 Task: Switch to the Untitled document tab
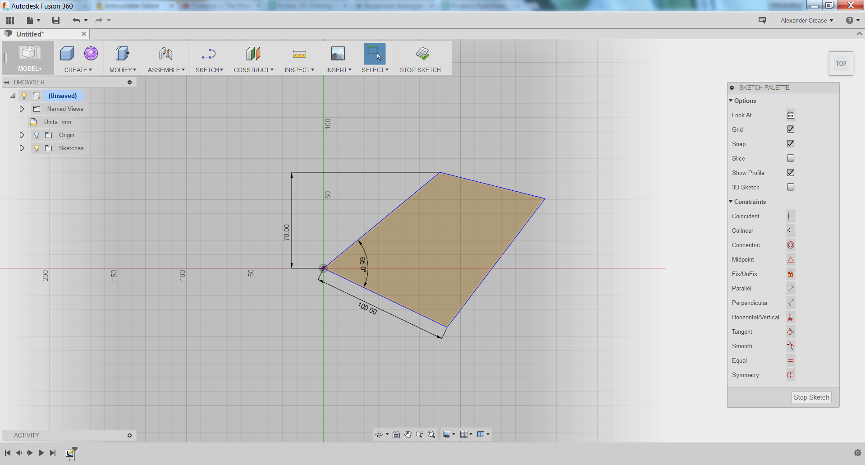[x=30, y=34]
